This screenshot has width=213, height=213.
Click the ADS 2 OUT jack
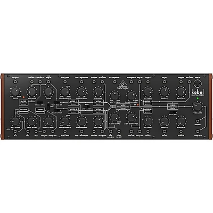[x=140, y=132]
